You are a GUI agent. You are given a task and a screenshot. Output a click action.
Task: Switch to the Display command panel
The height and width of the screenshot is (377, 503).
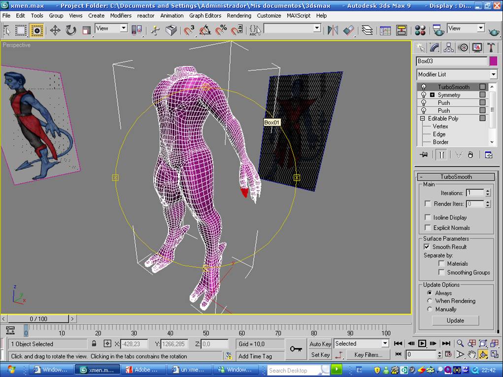click(x=477, y=48)
